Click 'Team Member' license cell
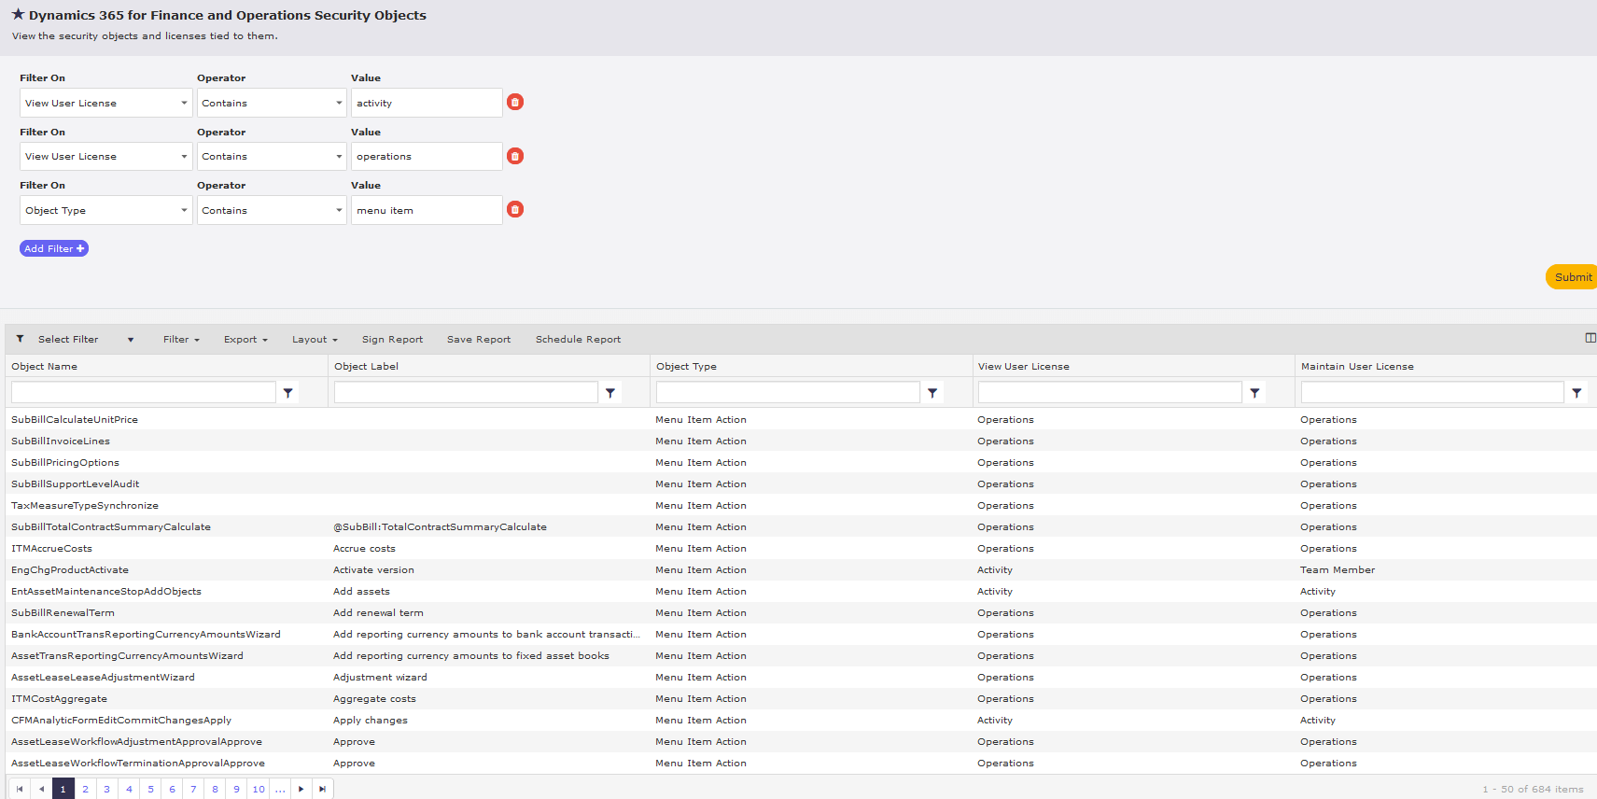 (x=1338, y=569)
